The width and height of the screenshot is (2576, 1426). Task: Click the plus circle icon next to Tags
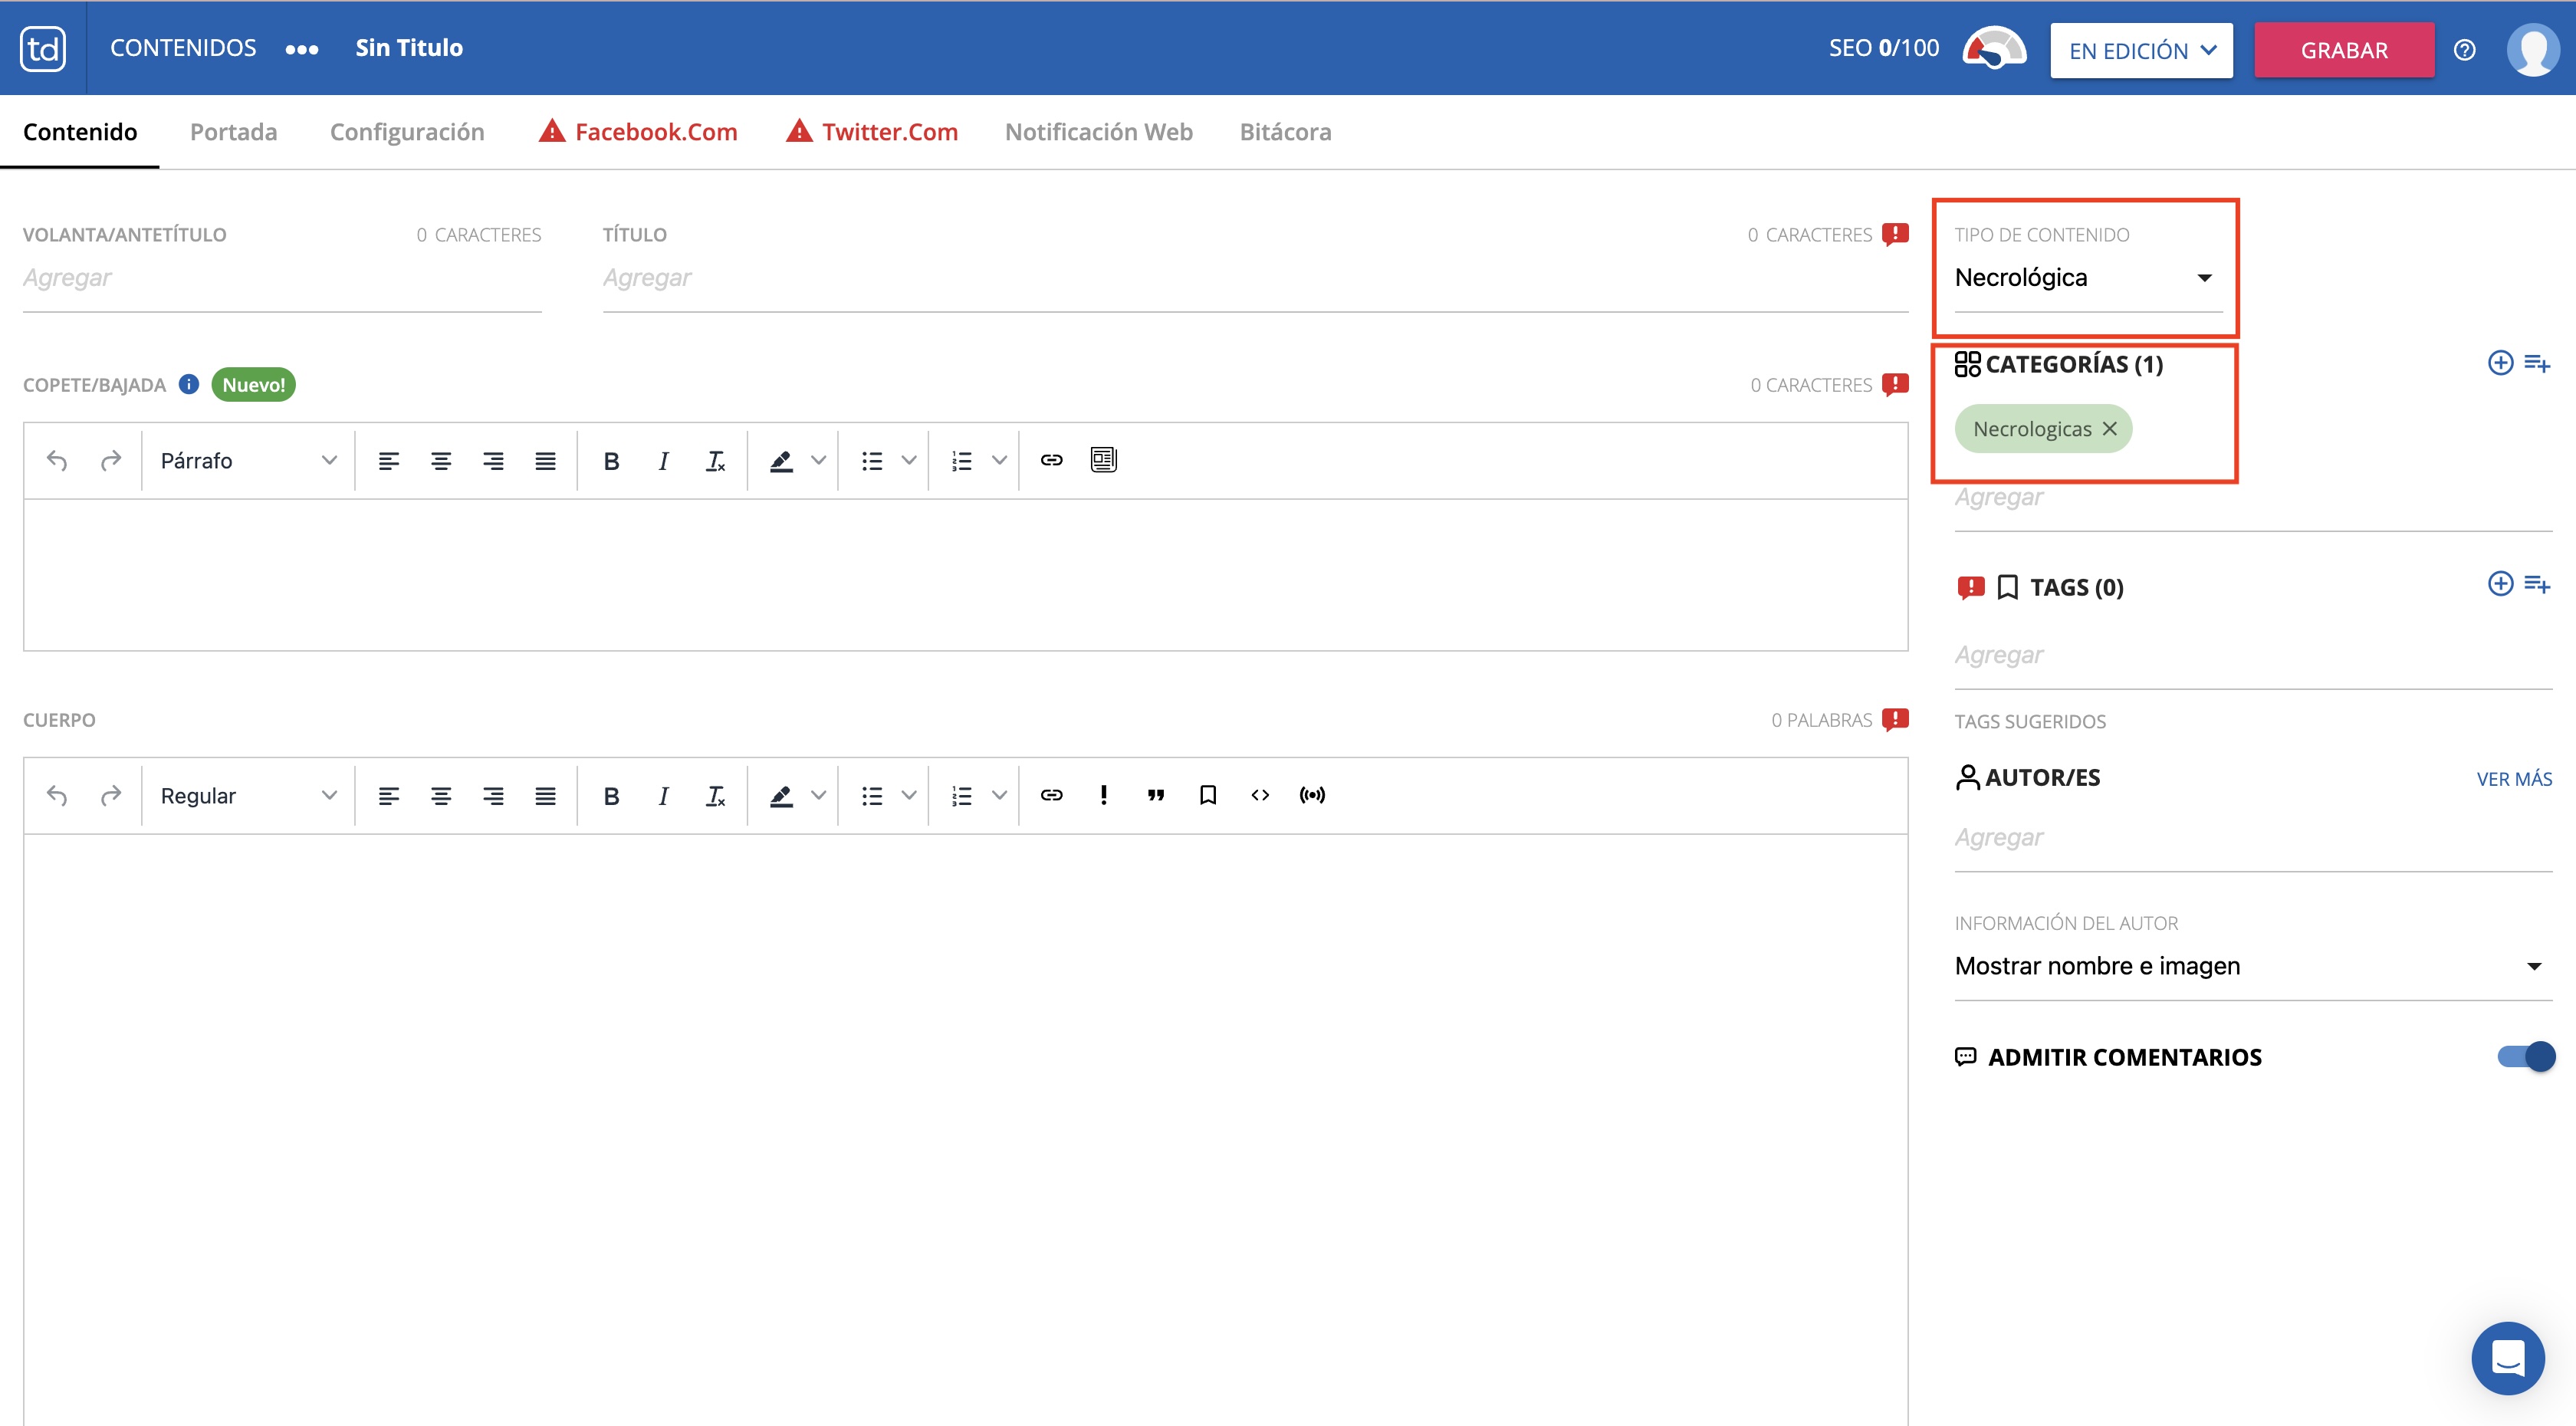(2500, 584)
